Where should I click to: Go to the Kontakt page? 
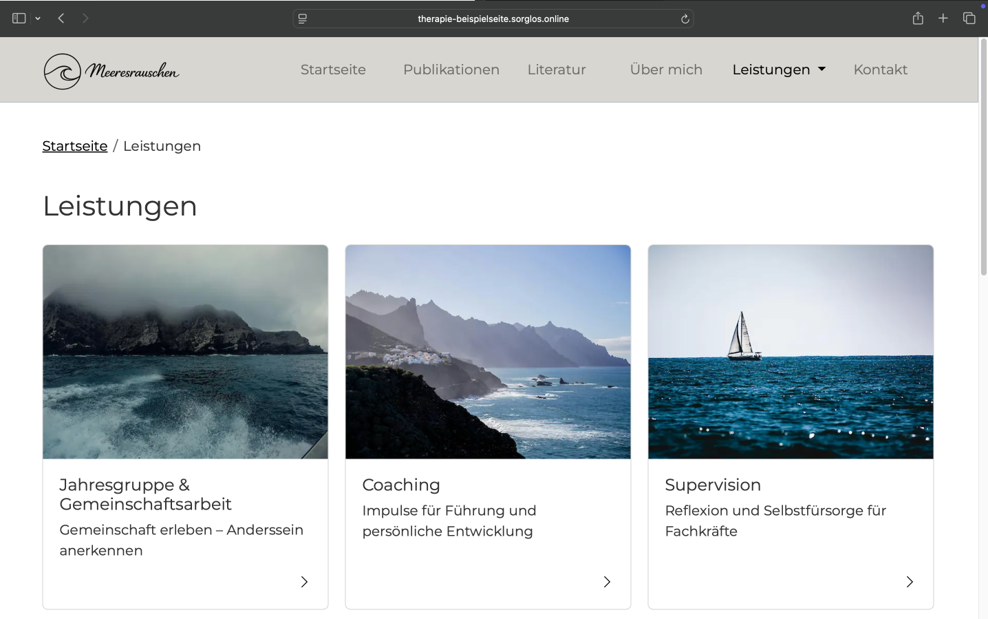tap(880, 70)
